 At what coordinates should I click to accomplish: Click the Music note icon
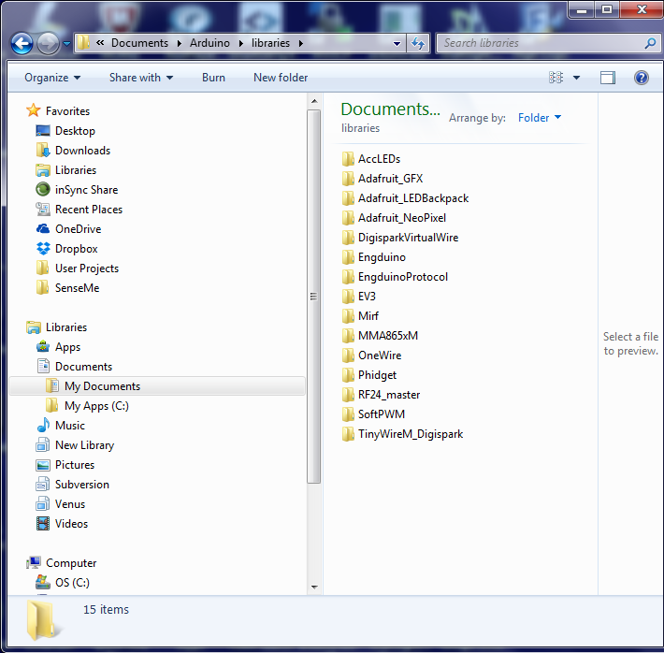tap(43, 425)
